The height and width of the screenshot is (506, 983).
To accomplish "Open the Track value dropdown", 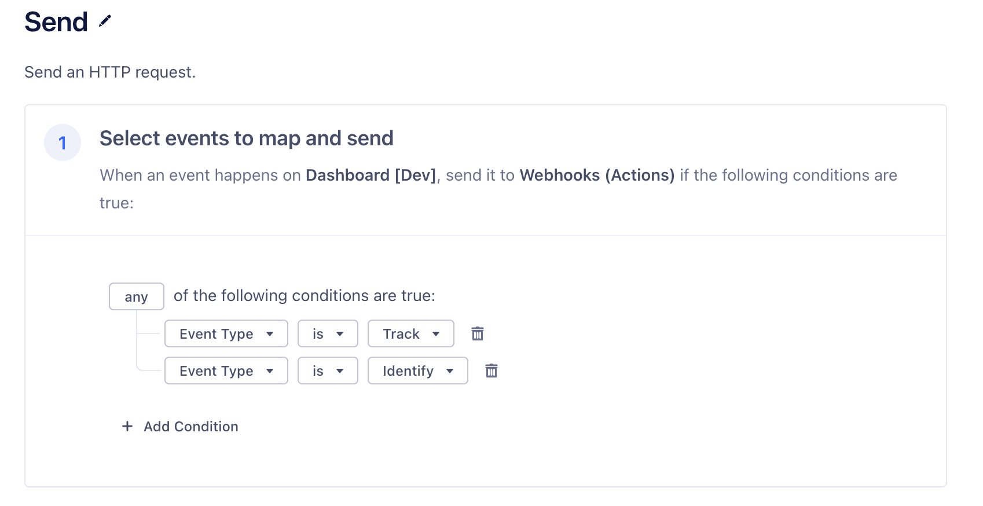I will (x=410, y=333).
